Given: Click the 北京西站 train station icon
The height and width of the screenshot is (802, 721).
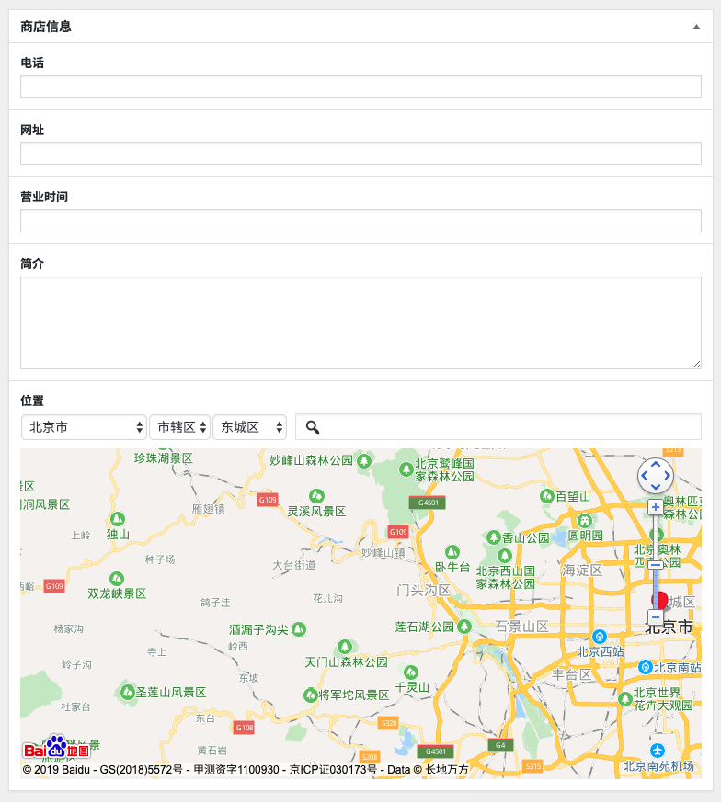Looking at the screenshot, I should coord(600,636).
